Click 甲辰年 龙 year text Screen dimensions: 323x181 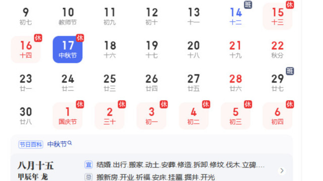(x=33, y=176)
